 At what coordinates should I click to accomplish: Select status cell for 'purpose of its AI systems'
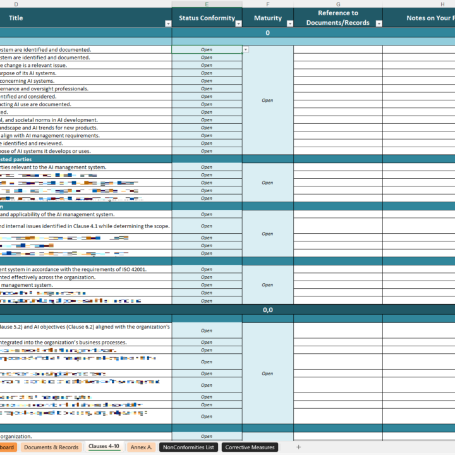[x=207, y=73]
